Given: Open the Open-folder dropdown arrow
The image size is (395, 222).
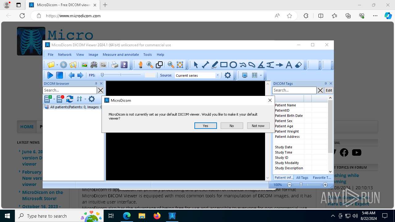Looking at the screenshot, I should pos(57,65).
